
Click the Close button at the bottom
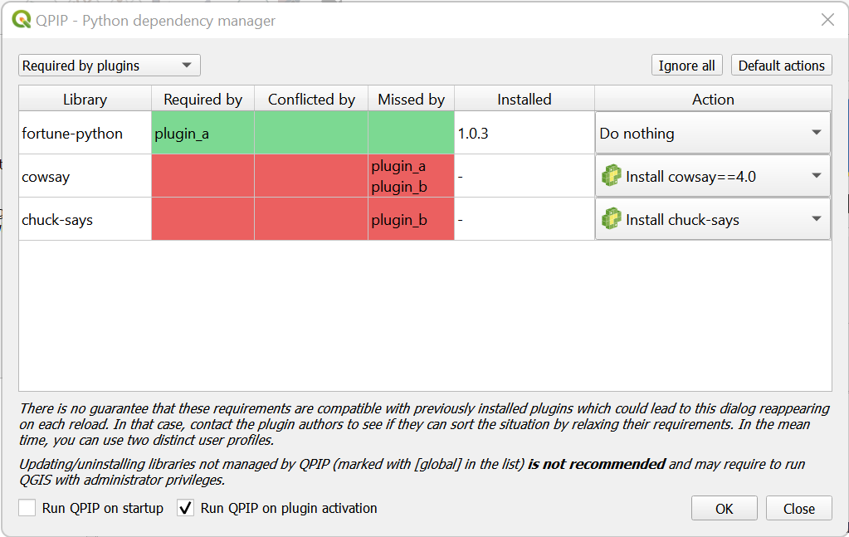point(798,508)
